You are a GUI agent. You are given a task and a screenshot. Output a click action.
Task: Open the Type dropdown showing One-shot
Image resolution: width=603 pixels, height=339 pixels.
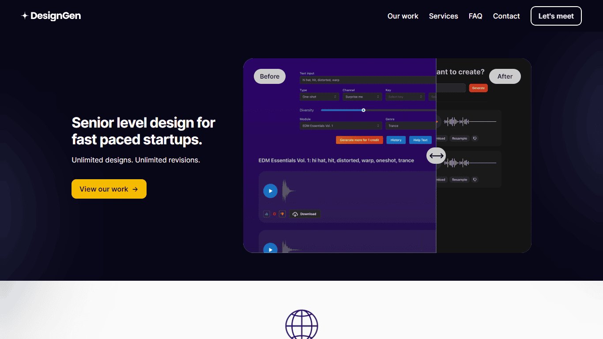(x=319, y=97)
